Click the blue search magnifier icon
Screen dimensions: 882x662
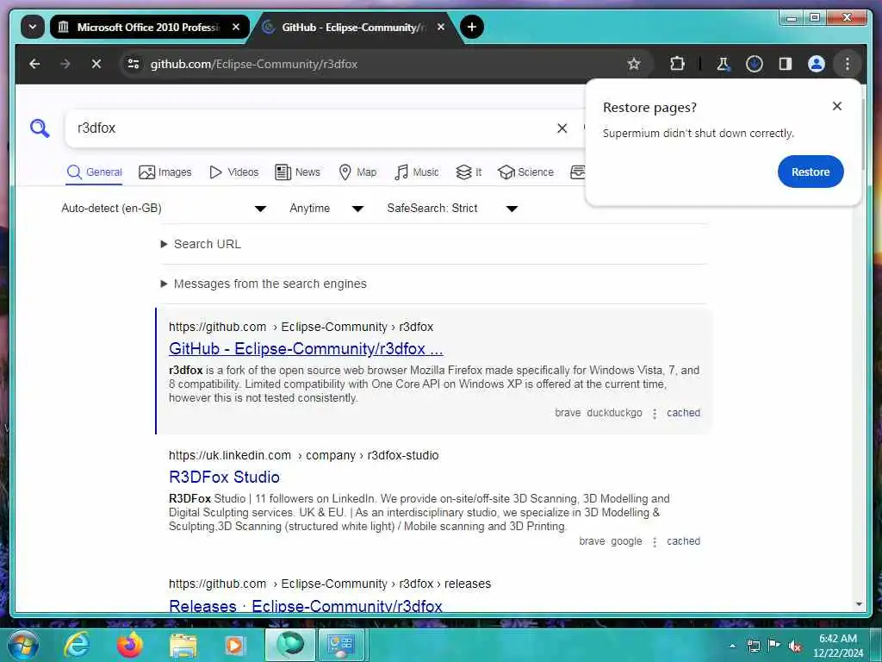click(x=40, y=128)
